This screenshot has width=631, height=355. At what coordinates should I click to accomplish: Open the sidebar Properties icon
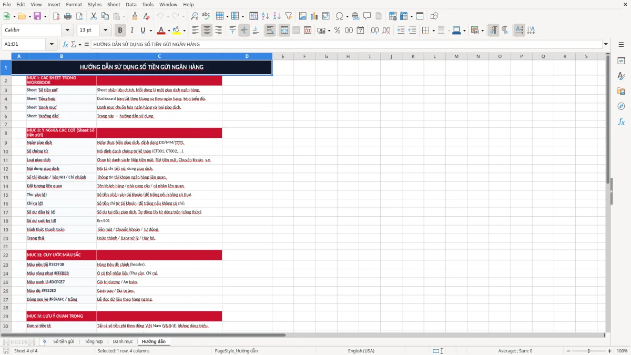(621, 60)
